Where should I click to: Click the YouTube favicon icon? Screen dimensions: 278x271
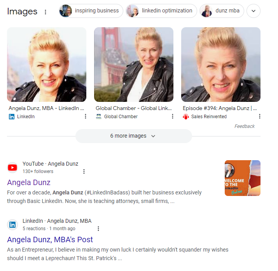click(12, 168)
